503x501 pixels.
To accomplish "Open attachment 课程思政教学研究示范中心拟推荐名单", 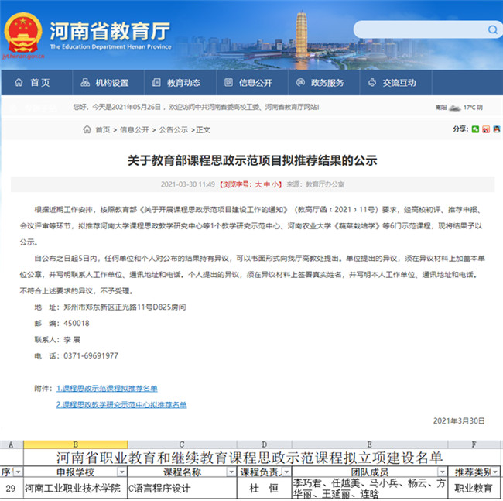I will point(121,404).
